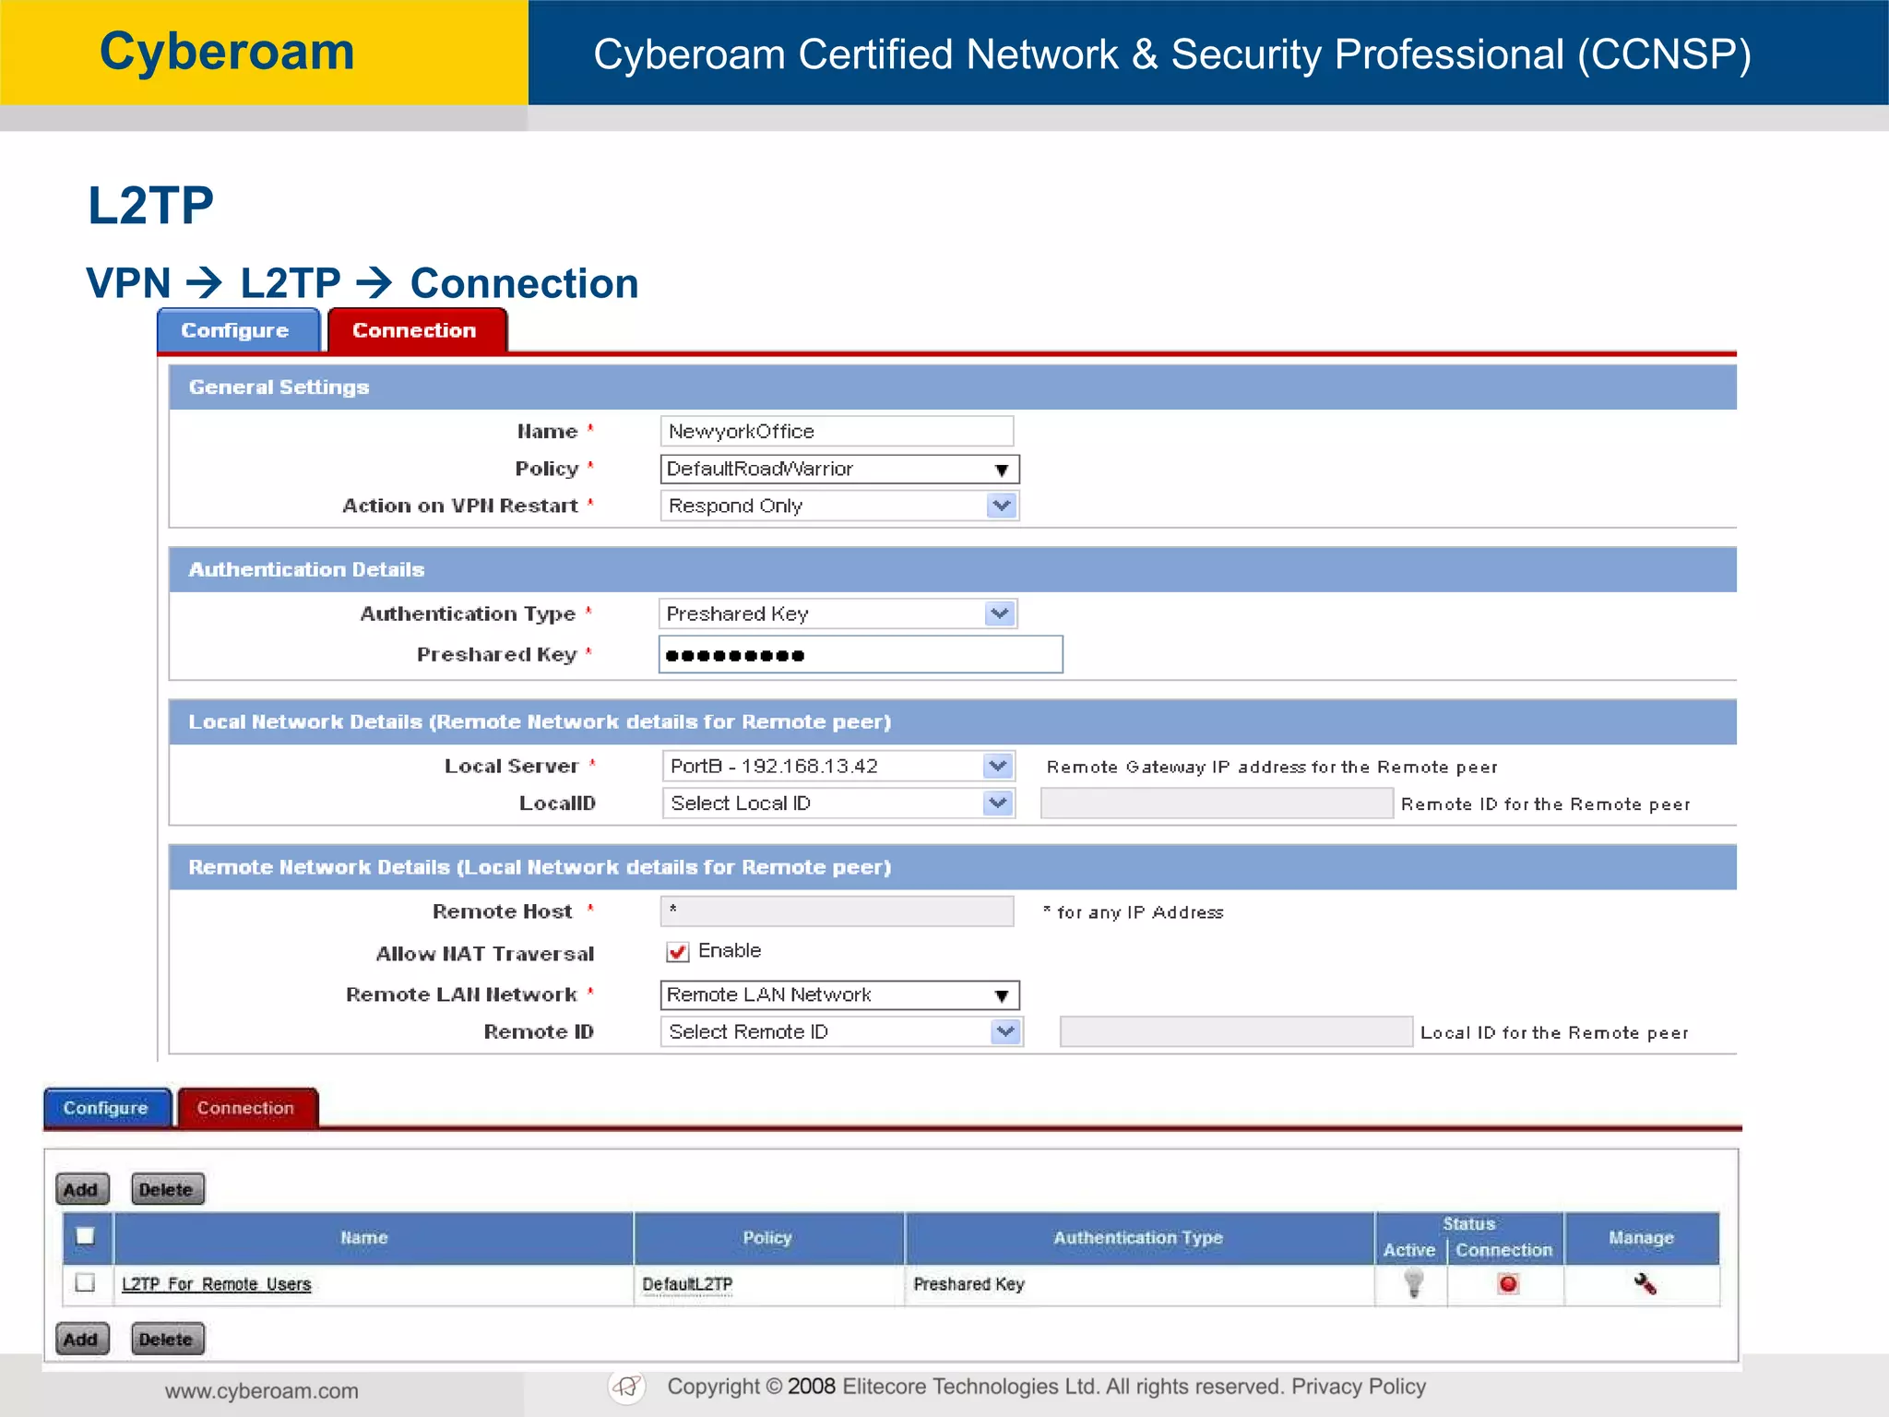This screenshot has height=1417, width=1889.
Task: Expand the Remote LAN Network dropdown
Action: (840, 994)
